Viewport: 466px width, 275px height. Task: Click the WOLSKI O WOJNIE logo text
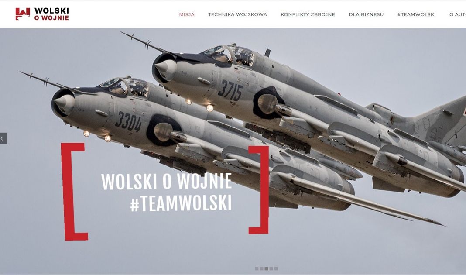coord(51,14)
